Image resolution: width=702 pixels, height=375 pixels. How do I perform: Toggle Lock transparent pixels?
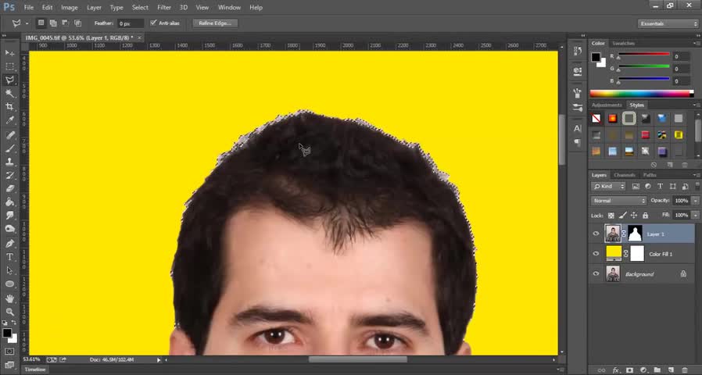(611, 216)
